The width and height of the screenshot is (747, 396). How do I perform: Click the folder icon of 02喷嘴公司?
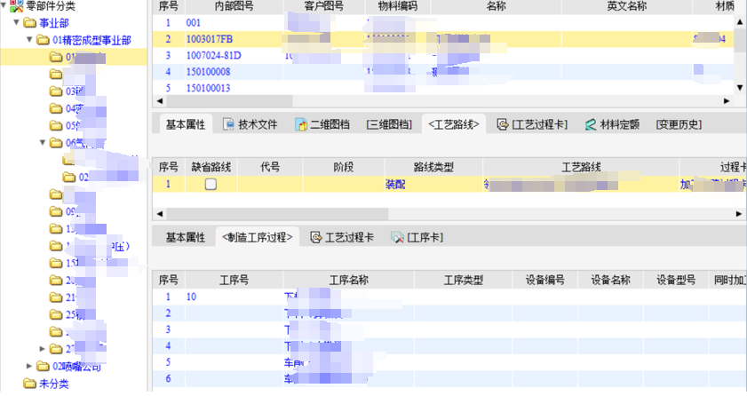point(44,366)
